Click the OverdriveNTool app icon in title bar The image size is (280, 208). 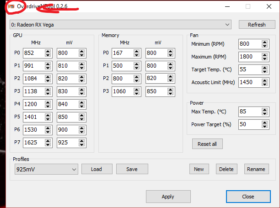[11, 6]
